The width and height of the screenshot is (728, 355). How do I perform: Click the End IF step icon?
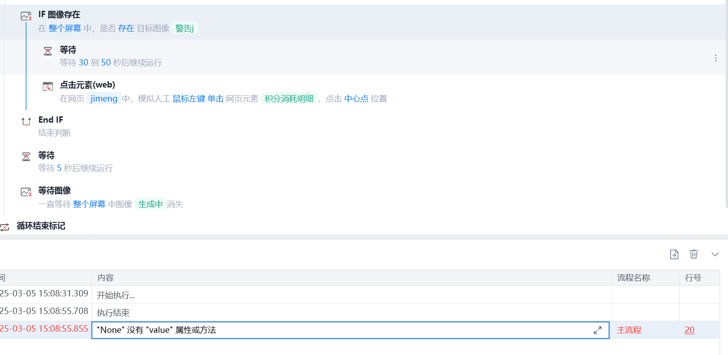click(x=26, y=122)
